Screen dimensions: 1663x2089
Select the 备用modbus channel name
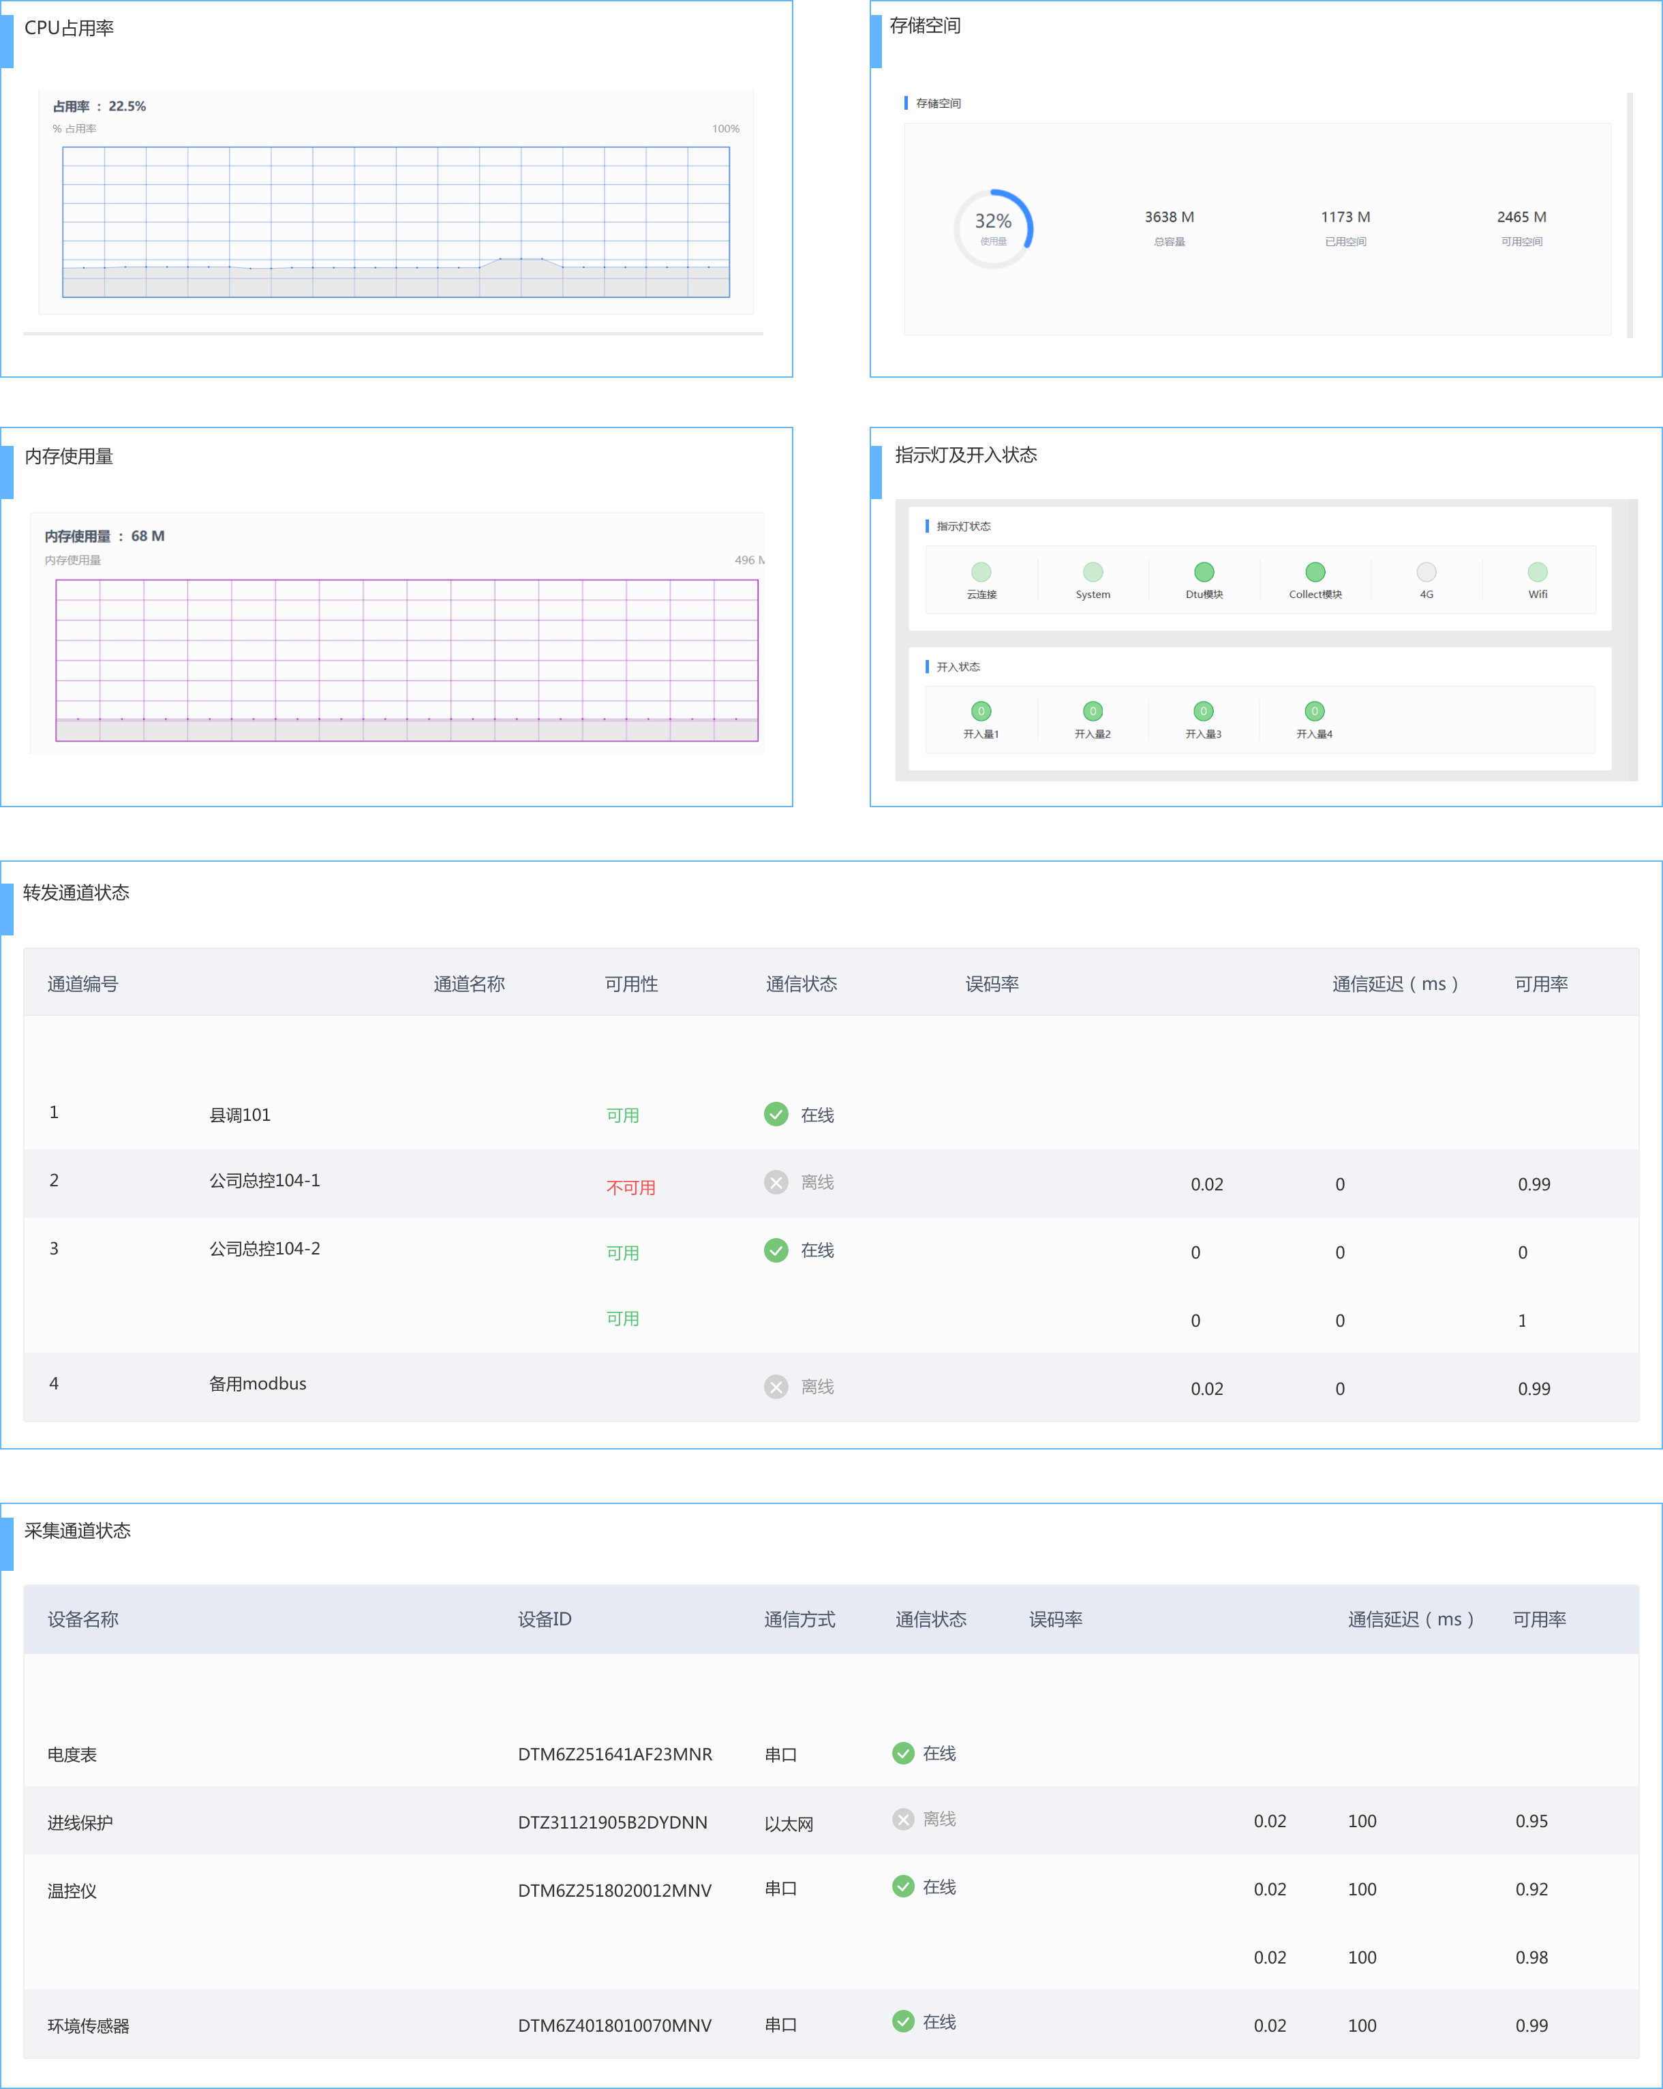click(258, 1383)
